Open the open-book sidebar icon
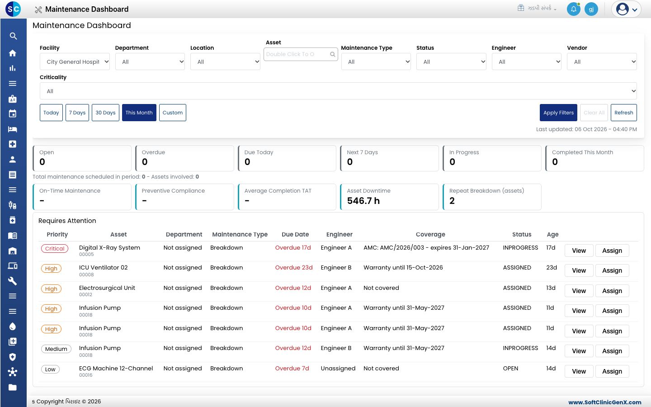 click(13, 235)
